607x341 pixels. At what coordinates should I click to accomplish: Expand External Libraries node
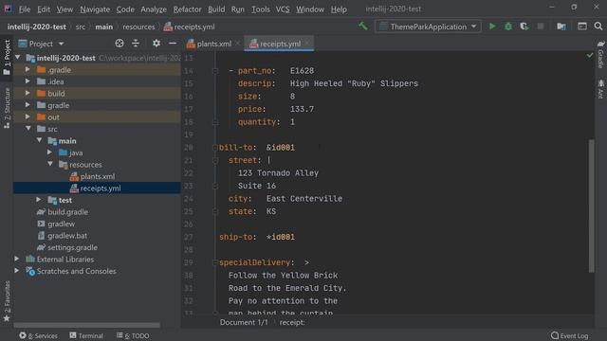pos(17,259)
